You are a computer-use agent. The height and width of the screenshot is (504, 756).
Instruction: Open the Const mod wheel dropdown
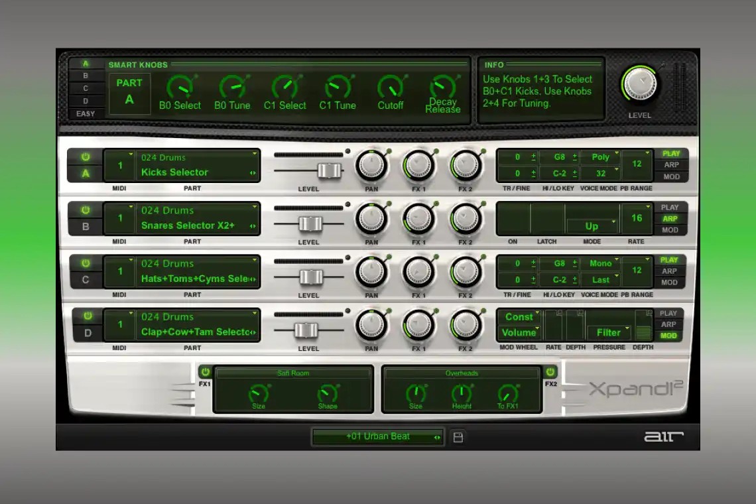[519, 317]
